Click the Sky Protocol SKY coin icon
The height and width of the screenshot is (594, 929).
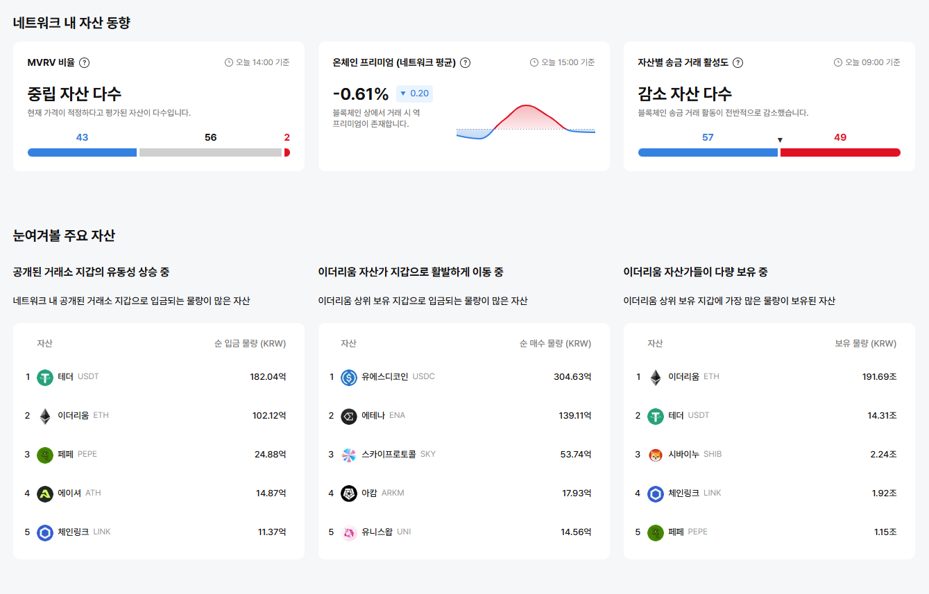pos(349,455)
